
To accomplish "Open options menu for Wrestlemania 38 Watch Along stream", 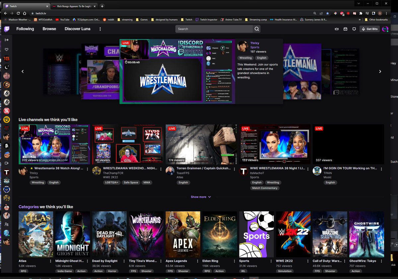I will click(87, 169).
